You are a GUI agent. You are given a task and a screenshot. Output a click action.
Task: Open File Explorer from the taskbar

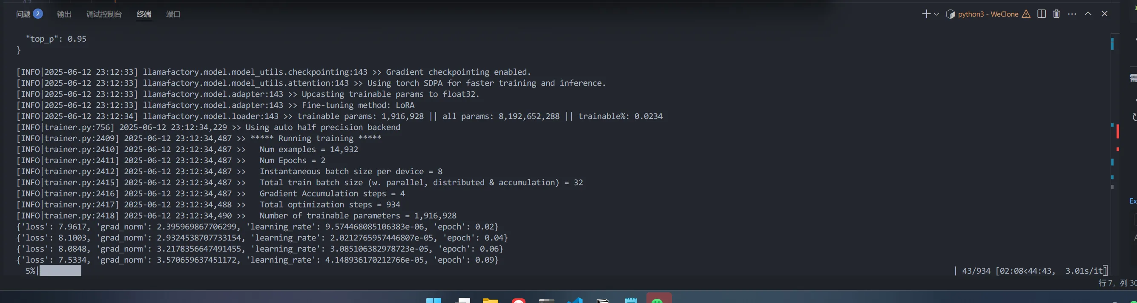490,300
